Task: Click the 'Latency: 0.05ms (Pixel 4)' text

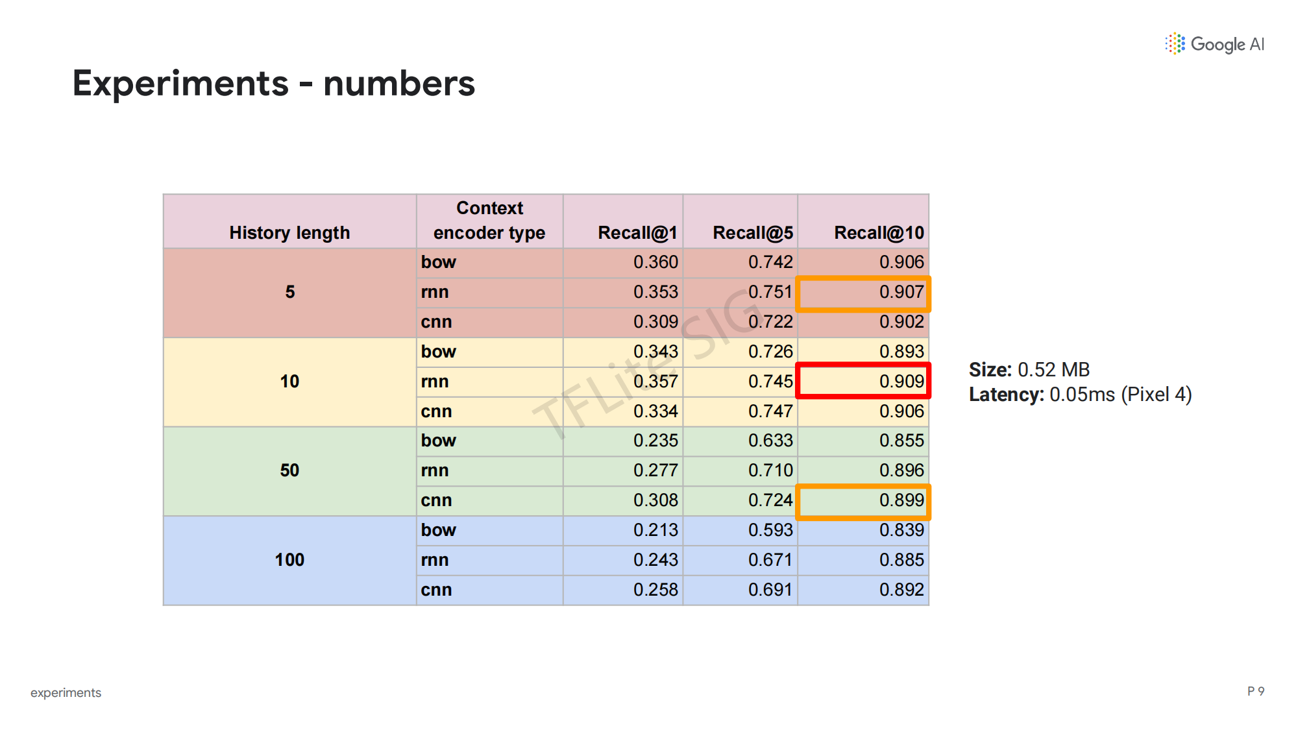Action: pyautogui.click(x=1081, y=395)
